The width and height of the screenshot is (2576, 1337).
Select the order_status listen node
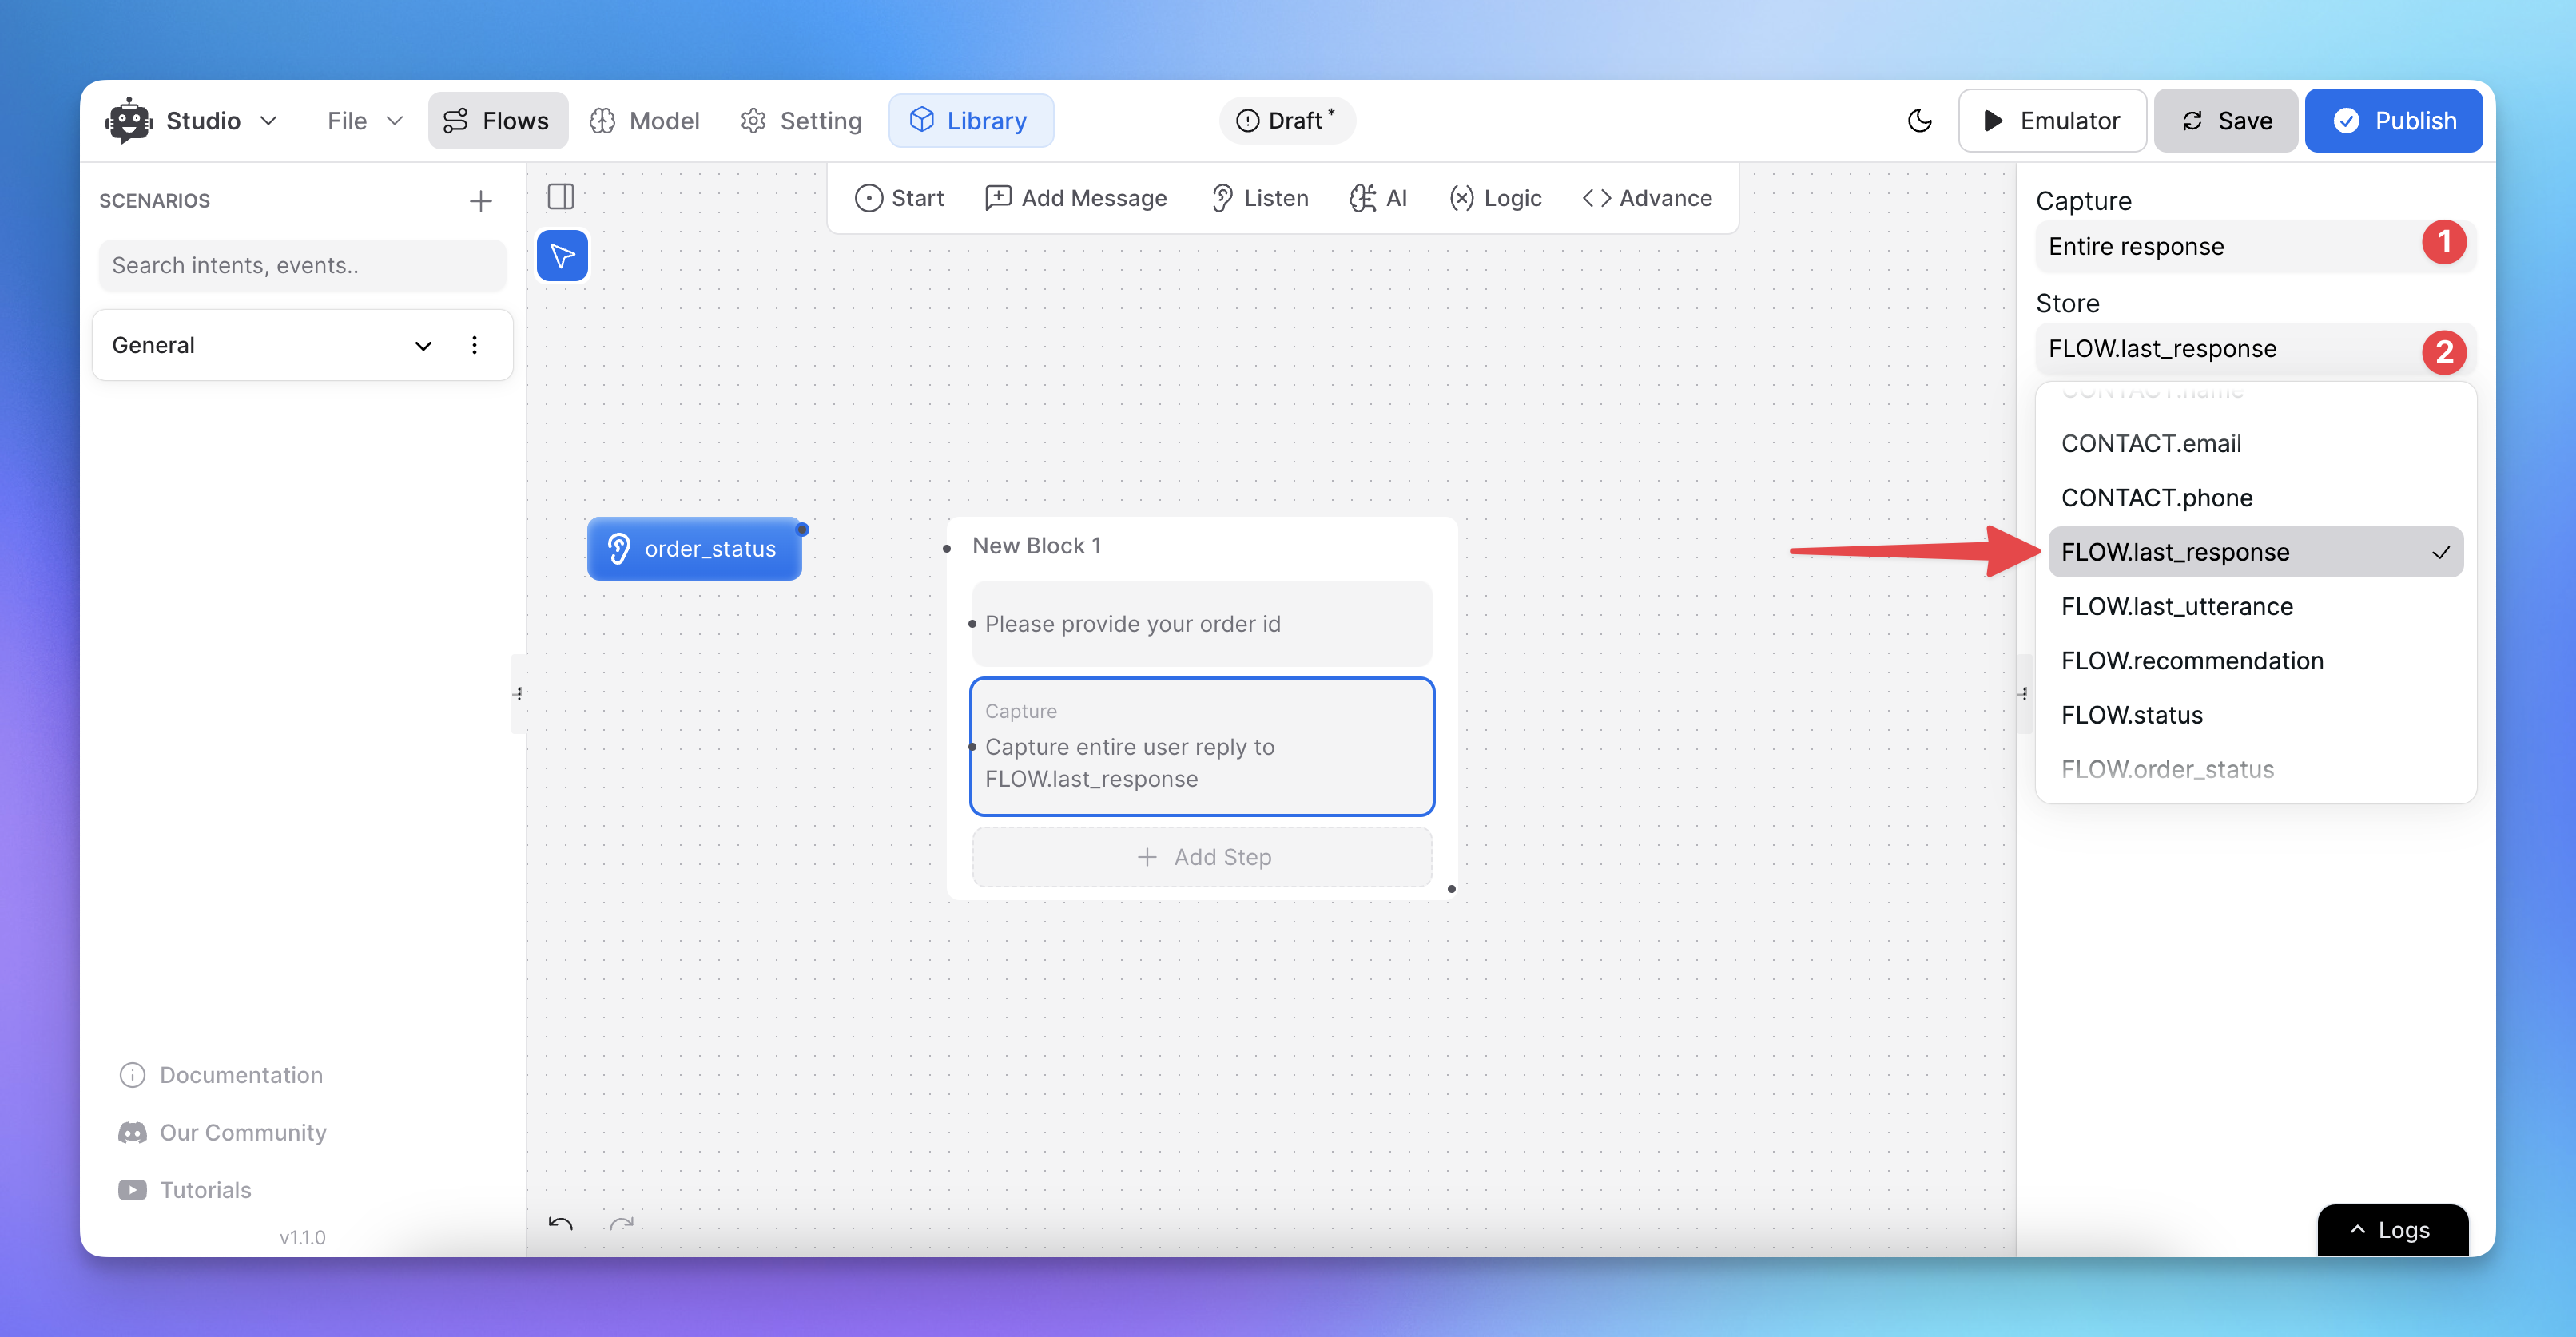(x=695, y=549)
